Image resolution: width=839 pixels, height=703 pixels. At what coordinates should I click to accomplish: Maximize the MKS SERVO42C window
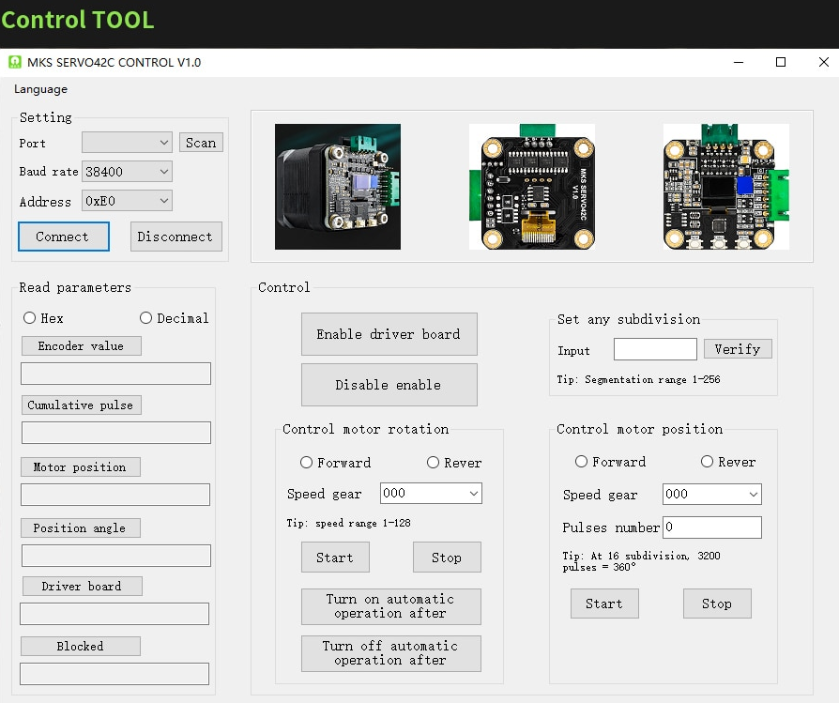tap(781, 63)
